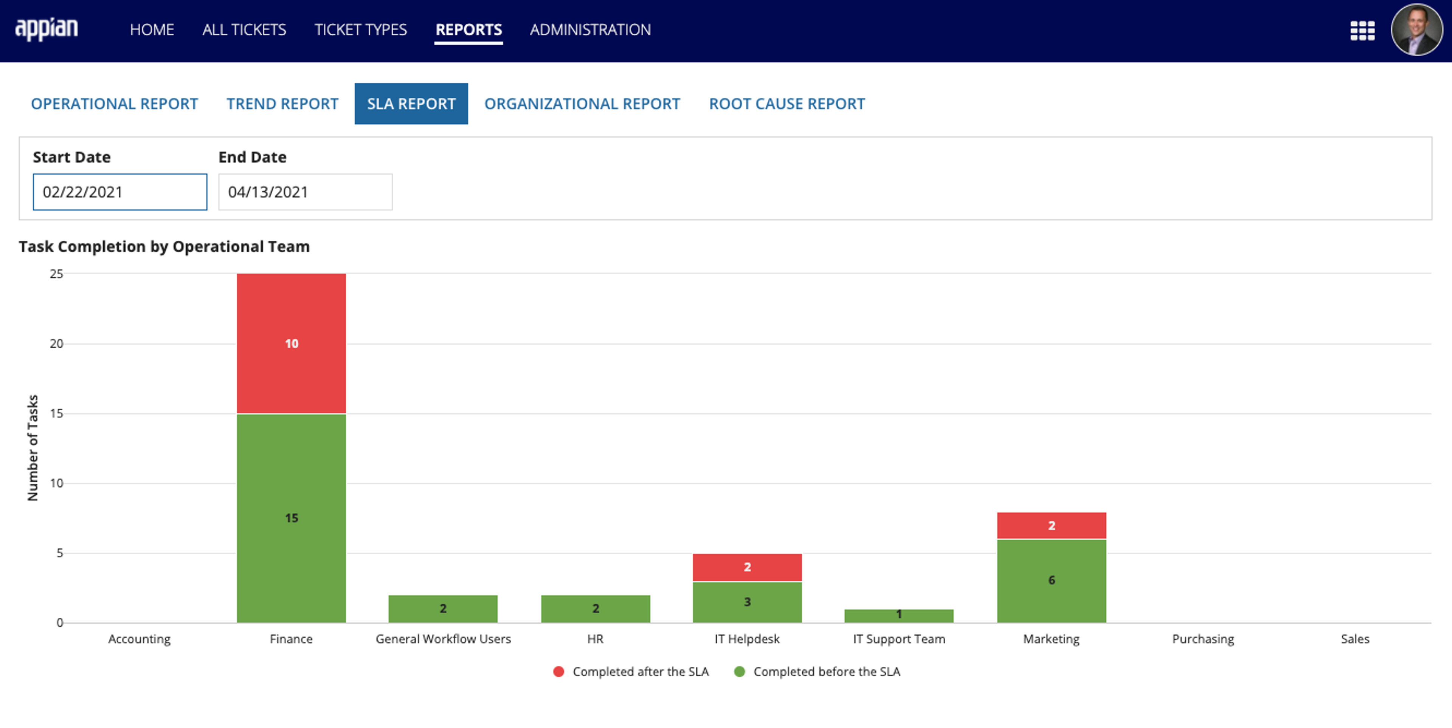Click the Finance axis label
This screenshot has width=1452, height=728.
coord(291,639)
